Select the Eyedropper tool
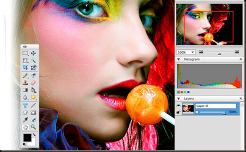The height and width of the screenshot is (152, 246). point(25,120)
